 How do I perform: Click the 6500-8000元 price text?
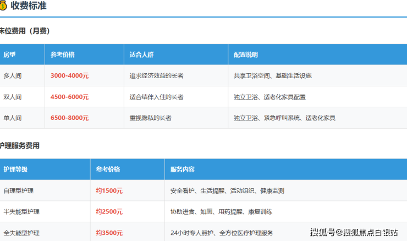point(69,118)
